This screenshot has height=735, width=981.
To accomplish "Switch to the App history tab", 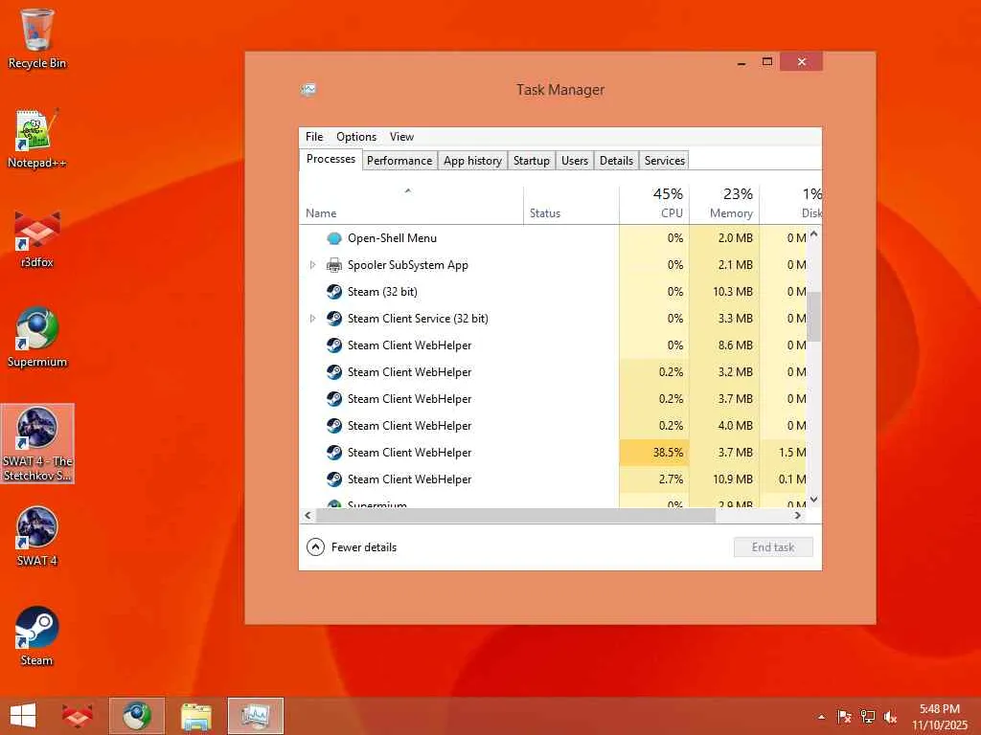I will (x=472, y=161).
